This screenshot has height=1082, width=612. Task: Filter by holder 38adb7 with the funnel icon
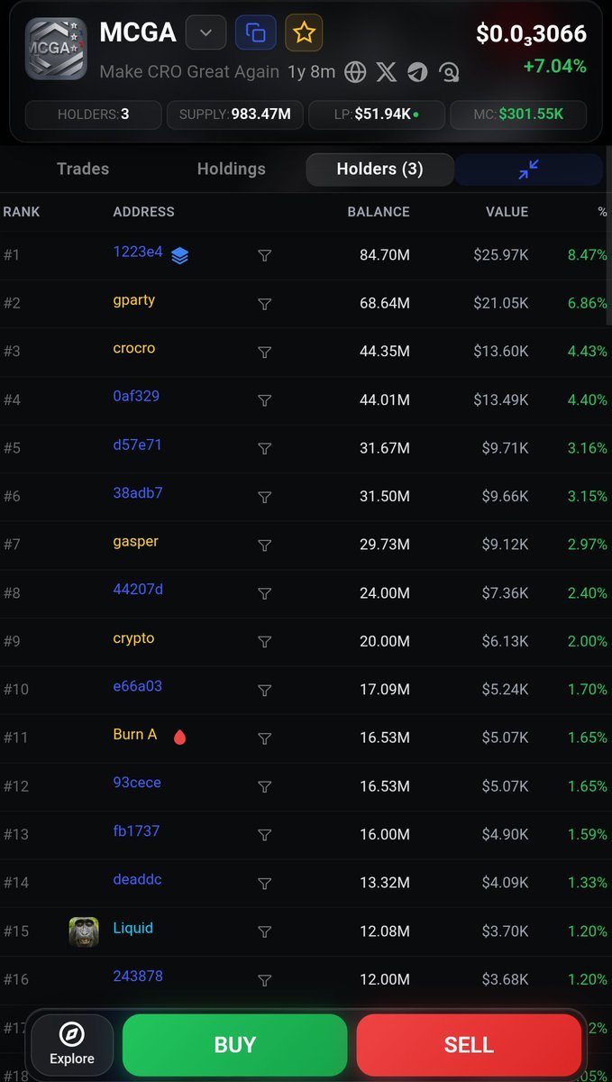[x=264, y=497]
